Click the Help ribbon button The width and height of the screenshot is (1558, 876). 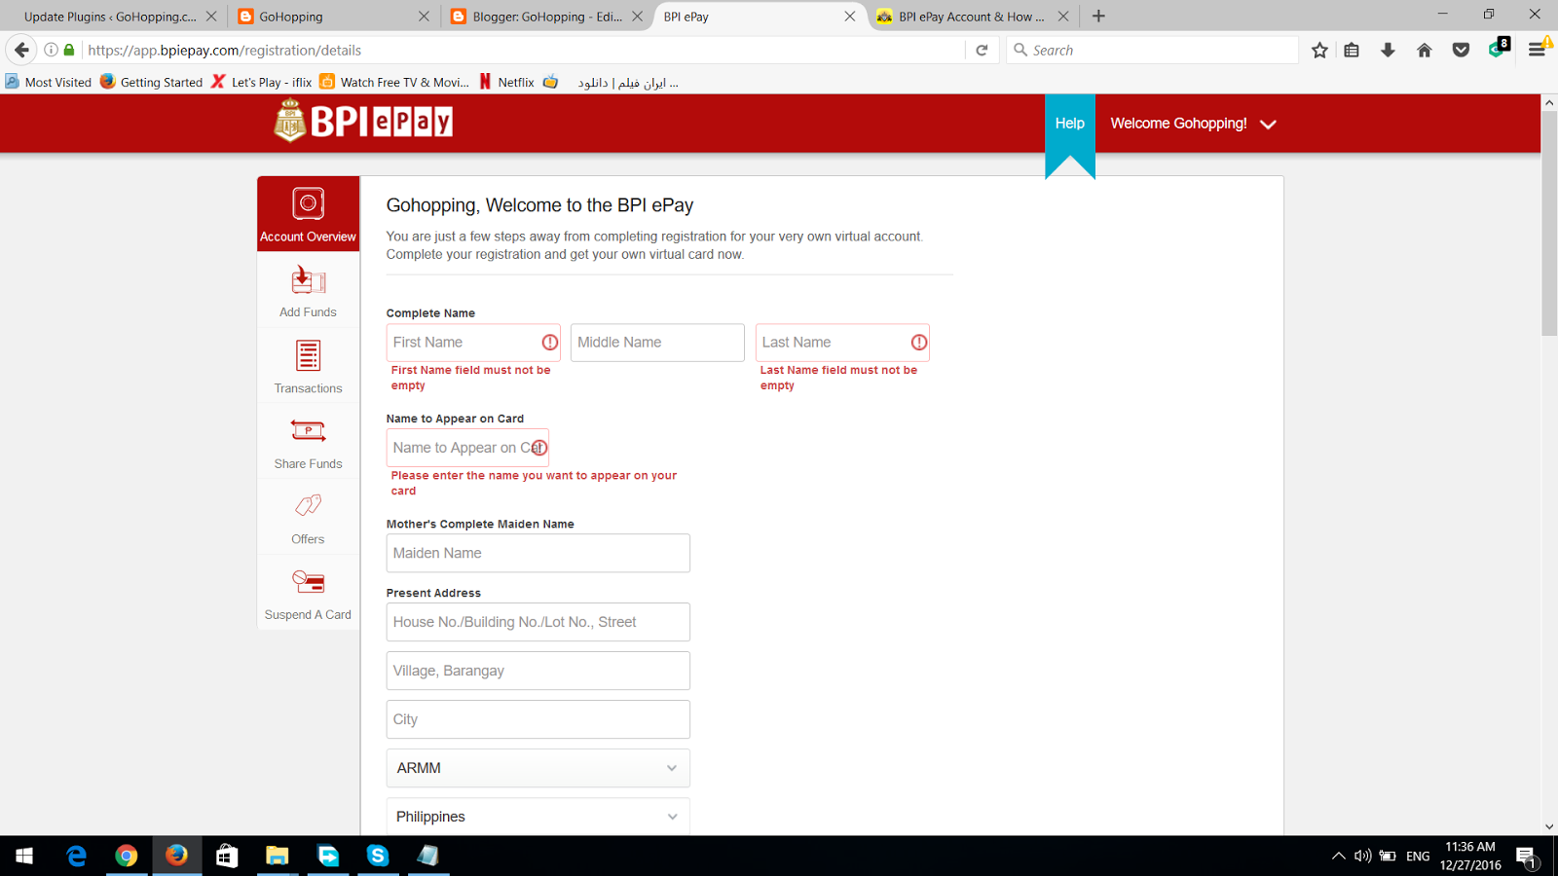tap(1069, 124)
